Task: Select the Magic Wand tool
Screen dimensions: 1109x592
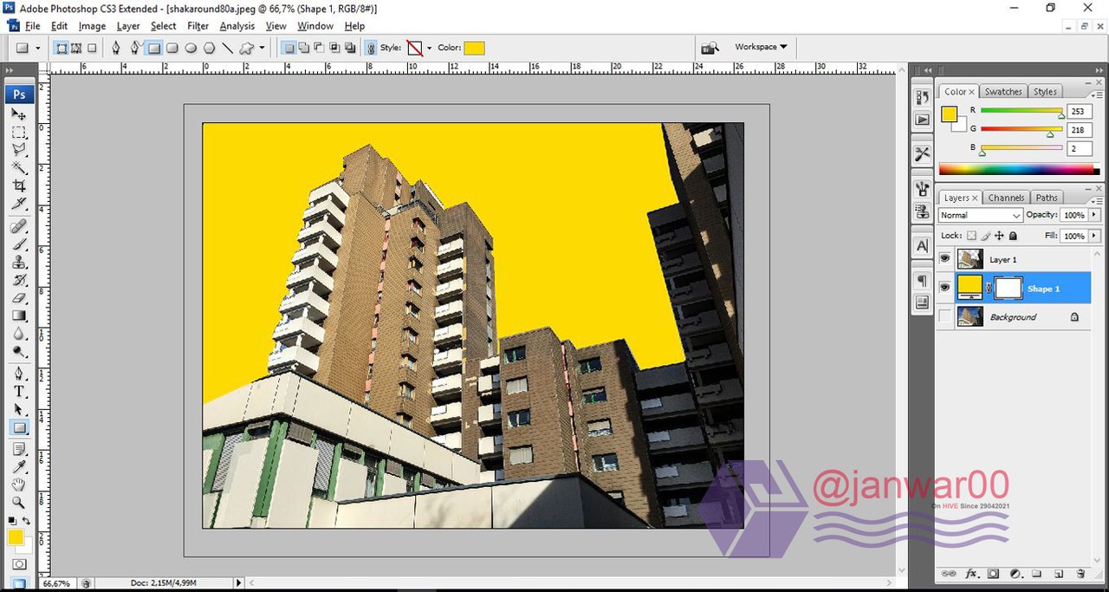Action: tap(19, 168)
